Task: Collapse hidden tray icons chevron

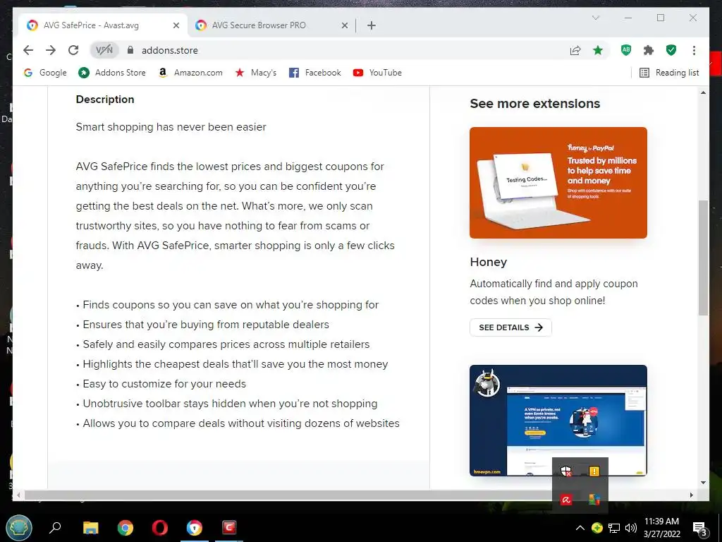Action: pos(580,528)
